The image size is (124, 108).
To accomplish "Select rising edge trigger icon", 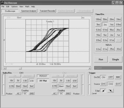I will click(103, 91).
